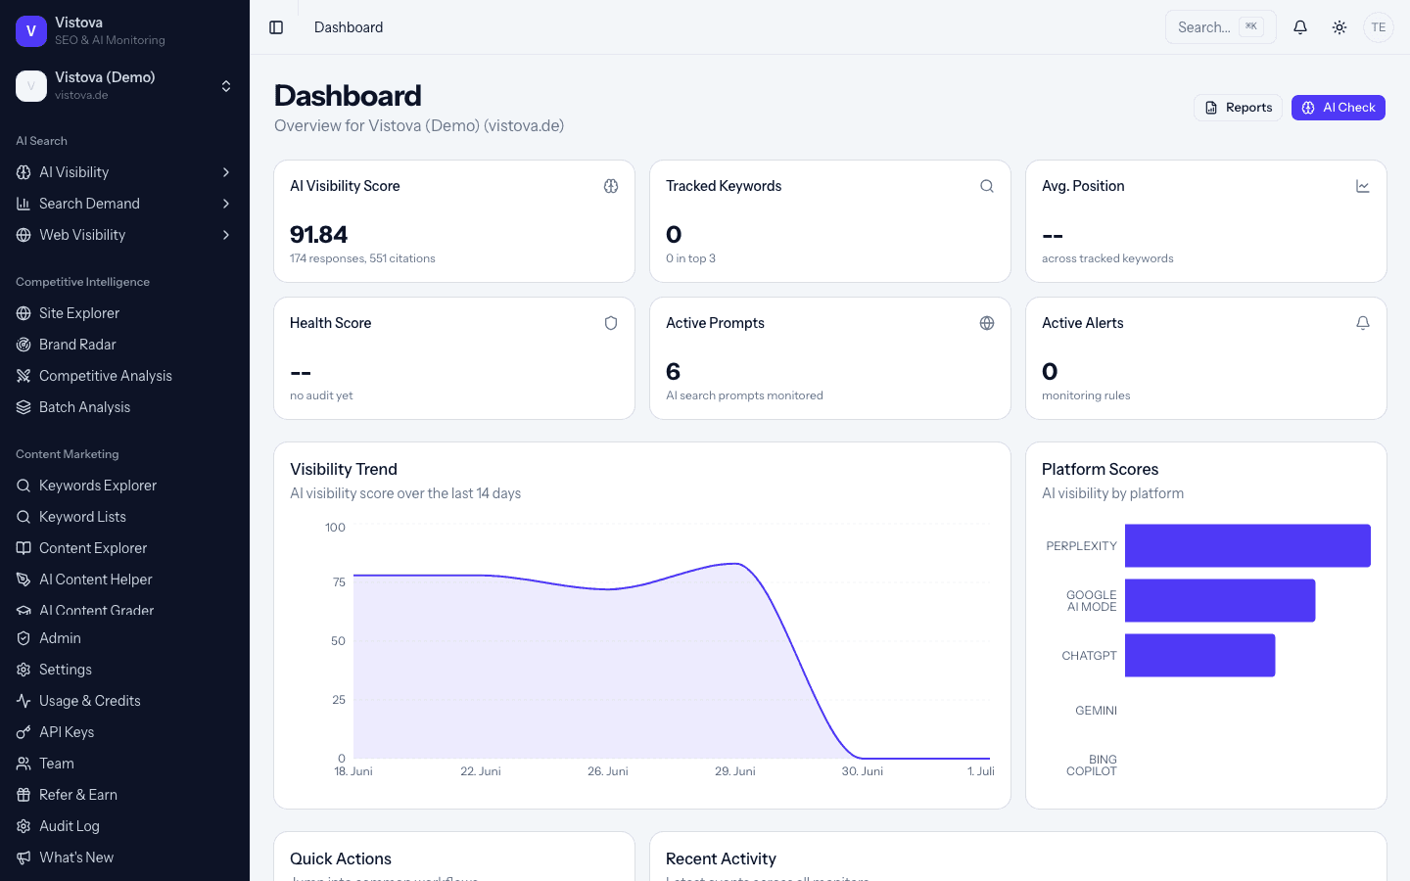The image size is (1410, 881).
Task: Open the Tracked Keywords card
Action: [830, 221]
